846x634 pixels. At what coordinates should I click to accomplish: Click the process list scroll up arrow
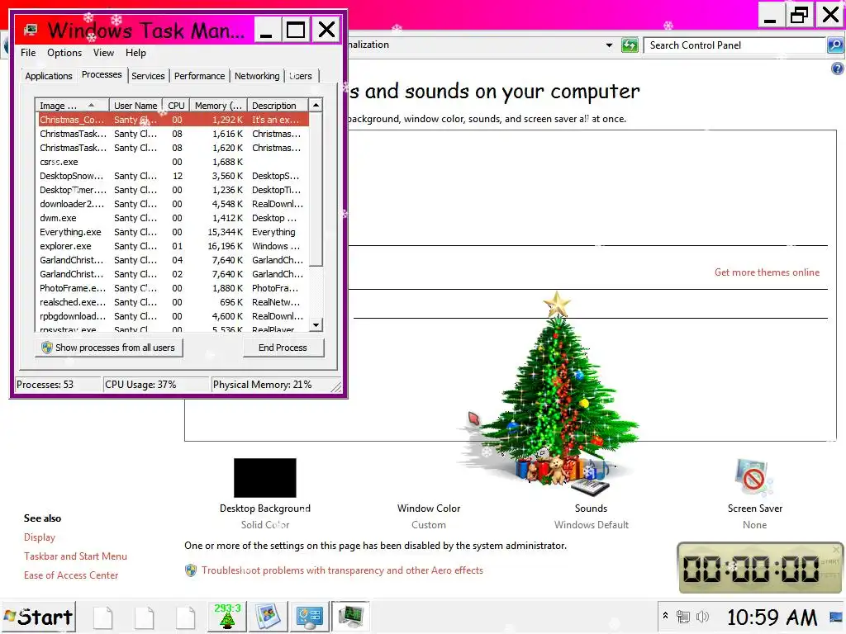coord(316,105)
